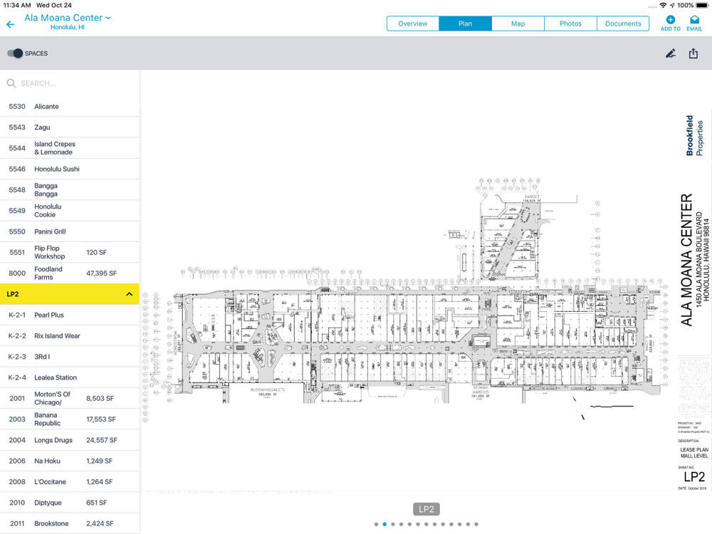The height and width of the screenshot is (534, 712).
Task: Select Longs Drugs space
Action: tap(70, 441)
